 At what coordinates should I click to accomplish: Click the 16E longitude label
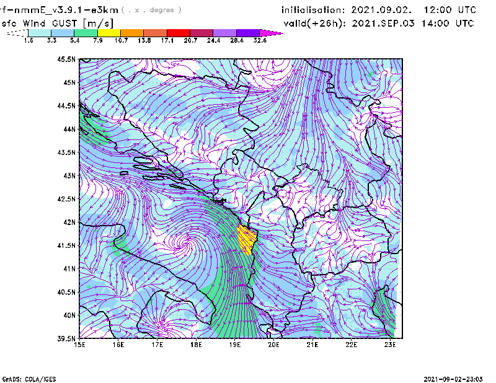pos(118,345)
